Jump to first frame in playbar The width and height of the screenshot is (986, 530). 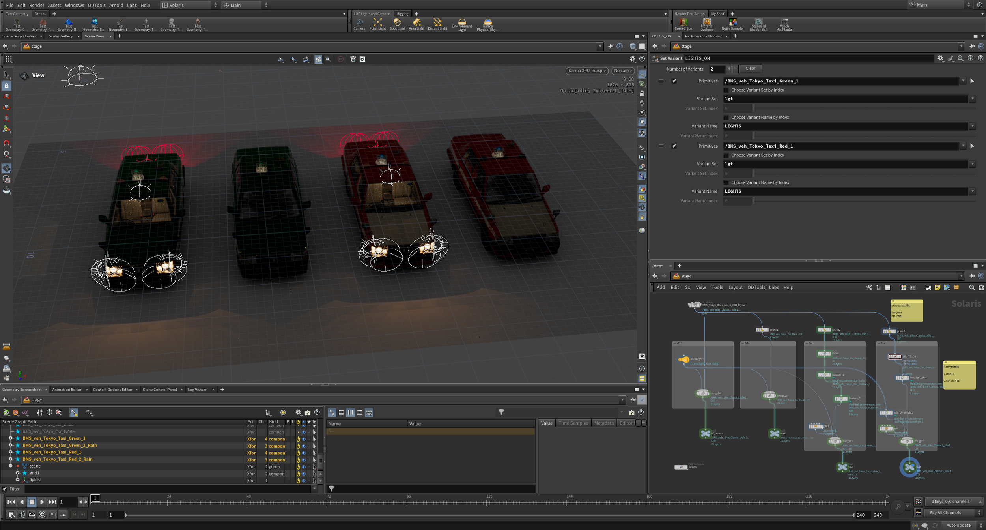point(11,502)
